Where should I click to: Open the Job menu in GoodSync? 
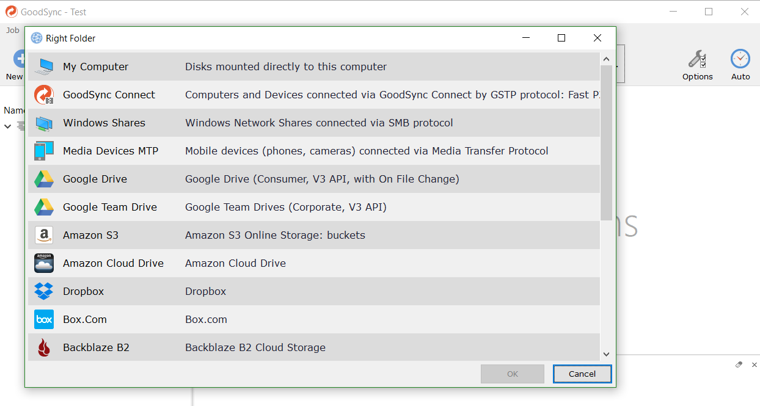coord(13,30)
